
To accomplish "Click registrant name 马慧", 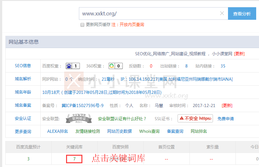I will click(x=159, y=105).
